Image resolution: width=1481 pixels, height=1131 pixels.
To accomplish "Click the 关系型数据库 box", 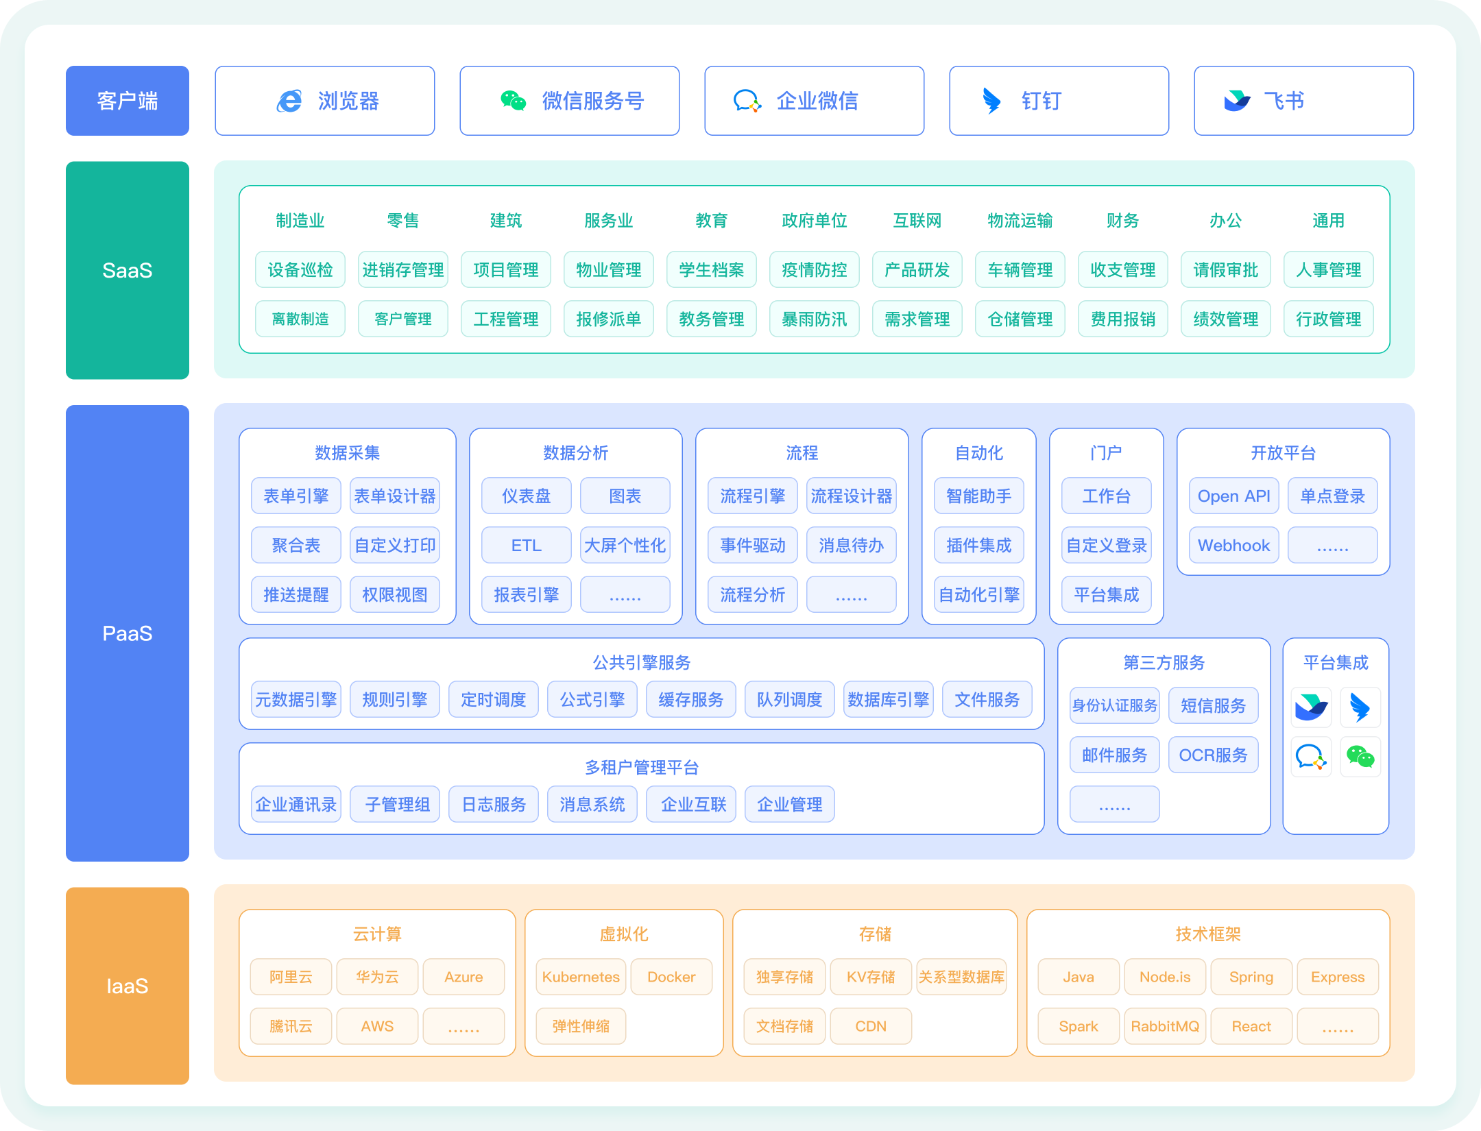I will (x=962, y=977).
